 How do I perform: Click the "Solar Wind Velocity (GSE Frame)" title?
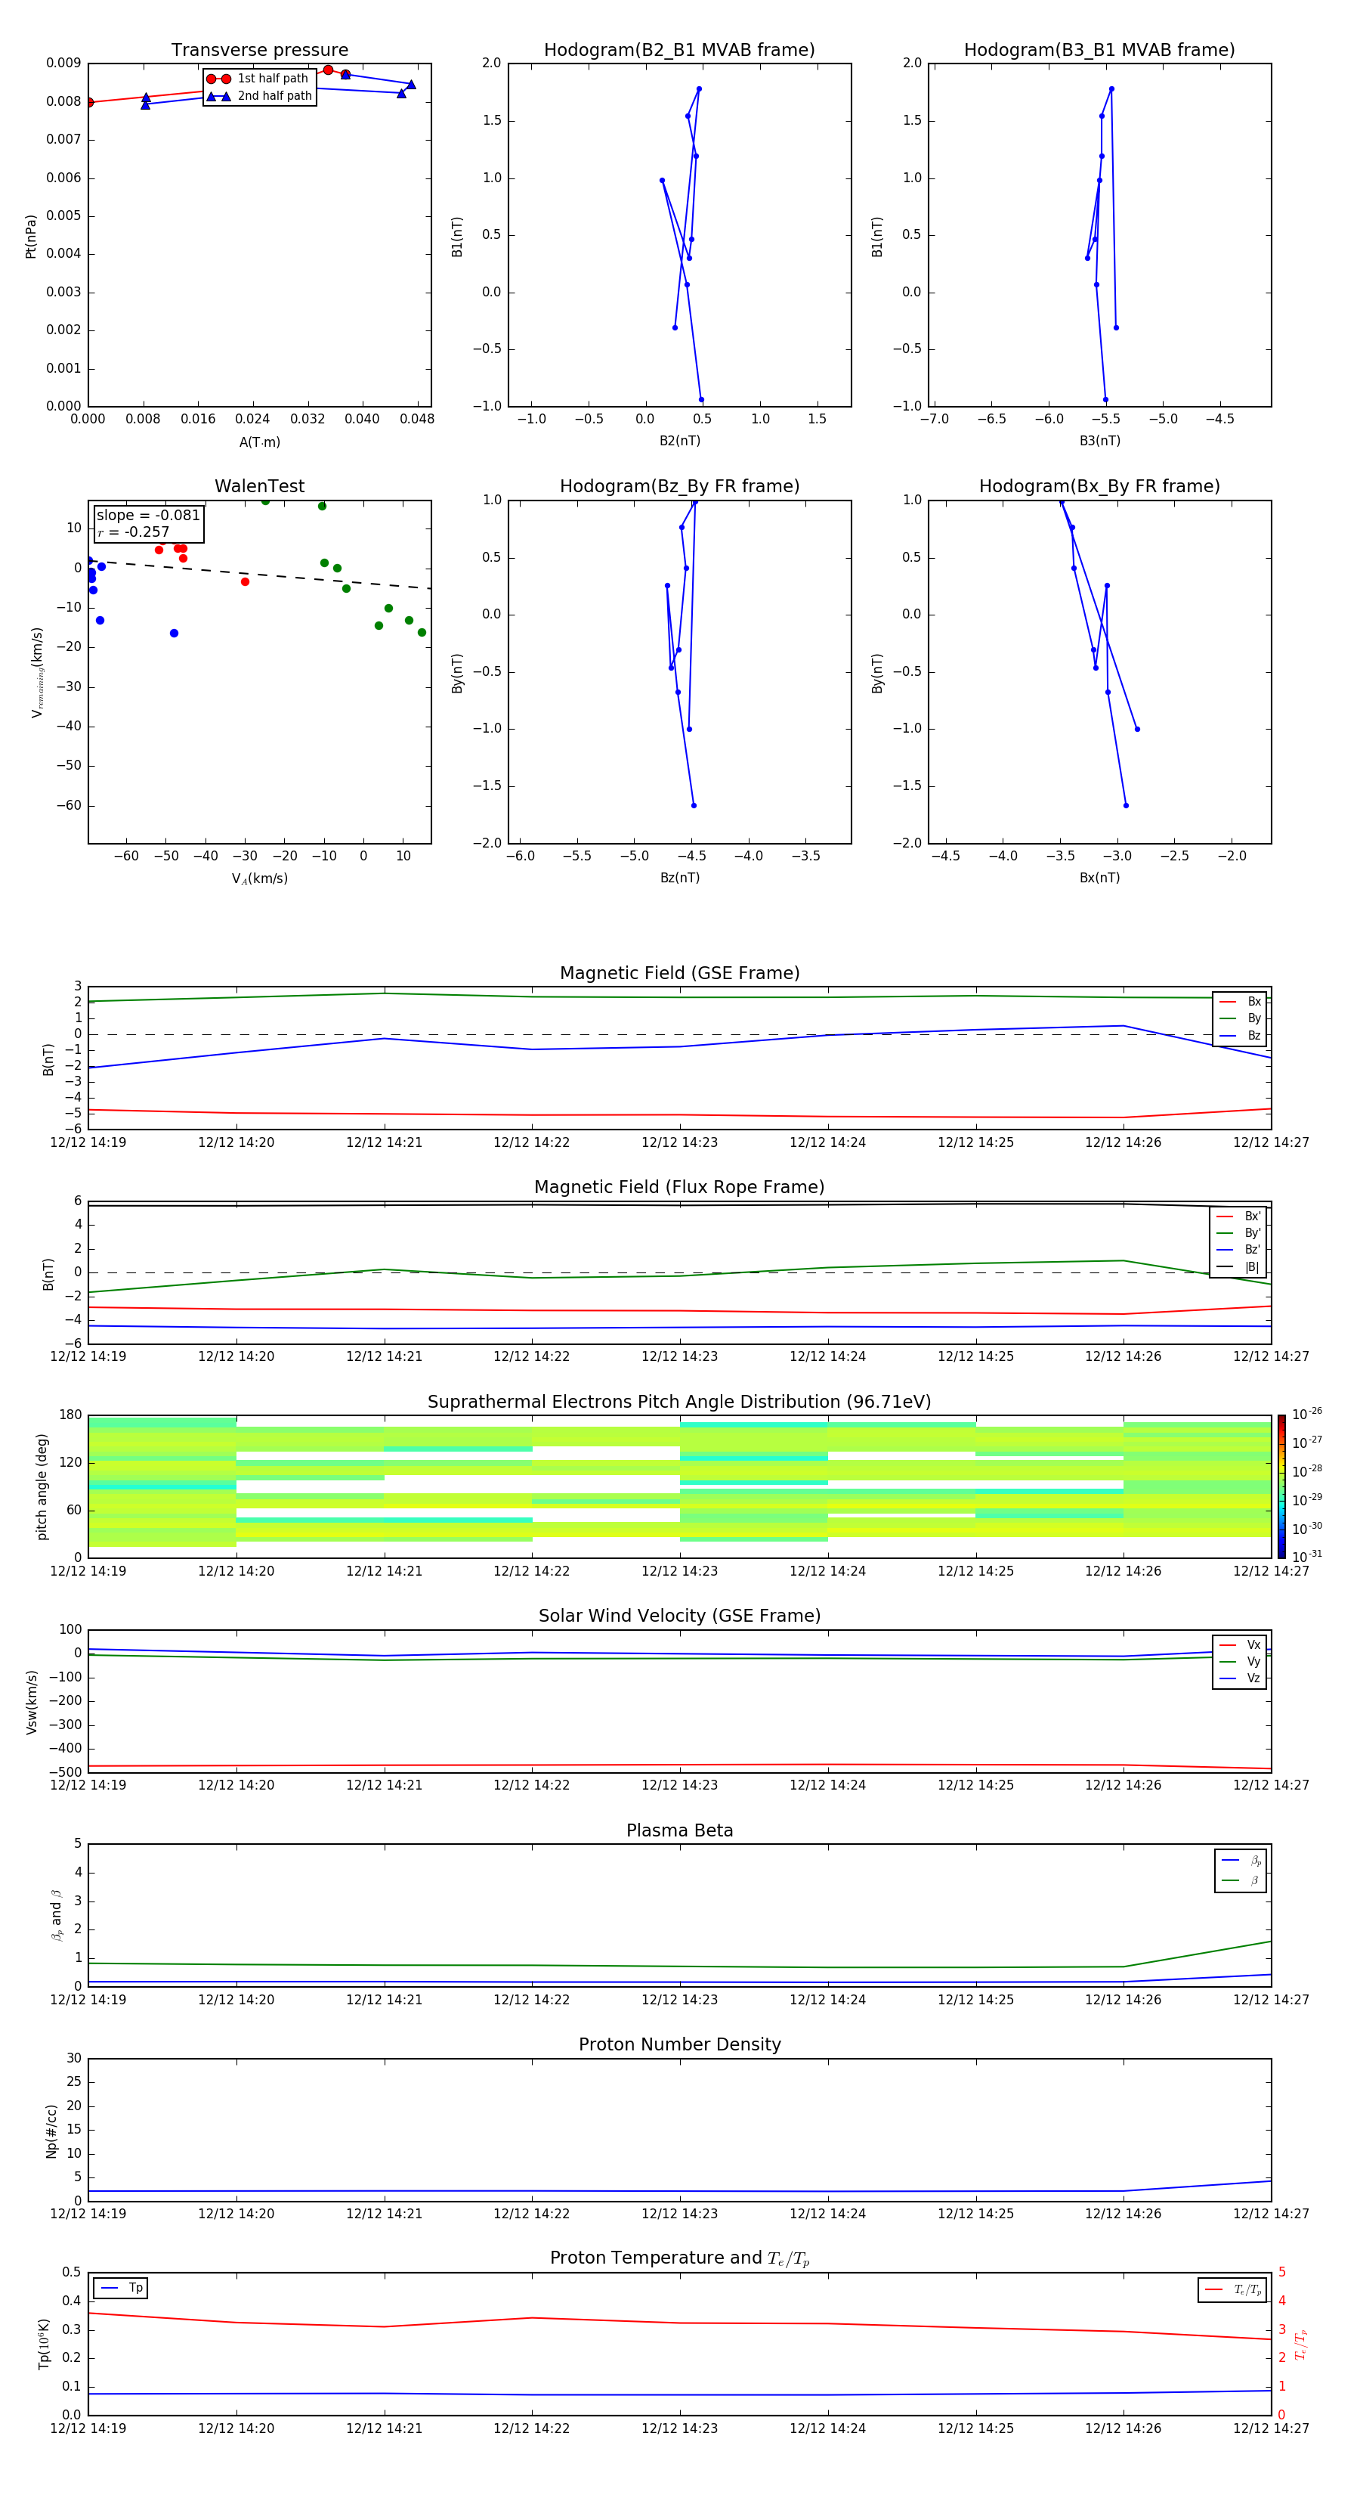[679, 1616]
